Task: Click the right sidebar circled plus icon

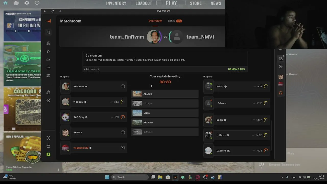Action: (281, 66)
